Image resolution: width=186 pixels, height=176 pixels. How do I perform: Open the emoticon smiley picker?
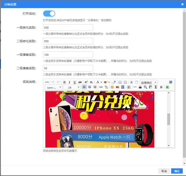112,87
